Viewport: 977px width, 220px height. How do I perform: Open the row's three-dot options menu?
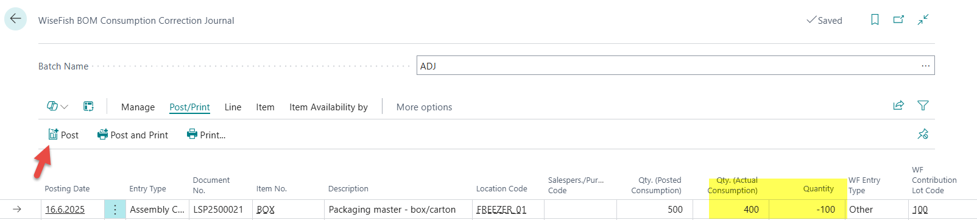[115, 209]
